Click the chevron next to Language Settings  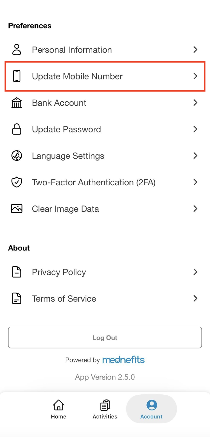pyautogui.click(x=195, y=156)
